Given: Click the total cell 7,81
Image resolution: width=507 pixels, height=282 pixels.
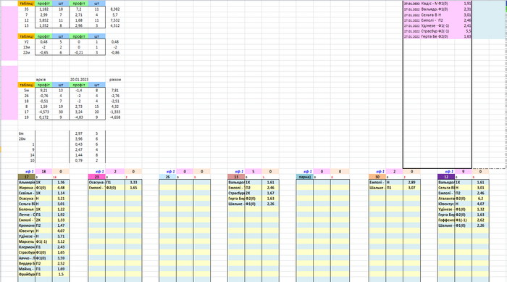Looking at the screenshot, I should click(x=114, y=91).
